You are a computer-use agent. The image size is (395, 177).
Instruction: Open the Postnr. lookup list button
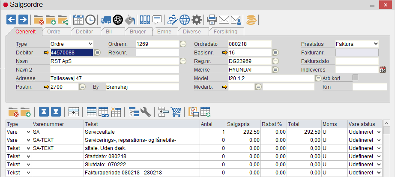point(82,87)
